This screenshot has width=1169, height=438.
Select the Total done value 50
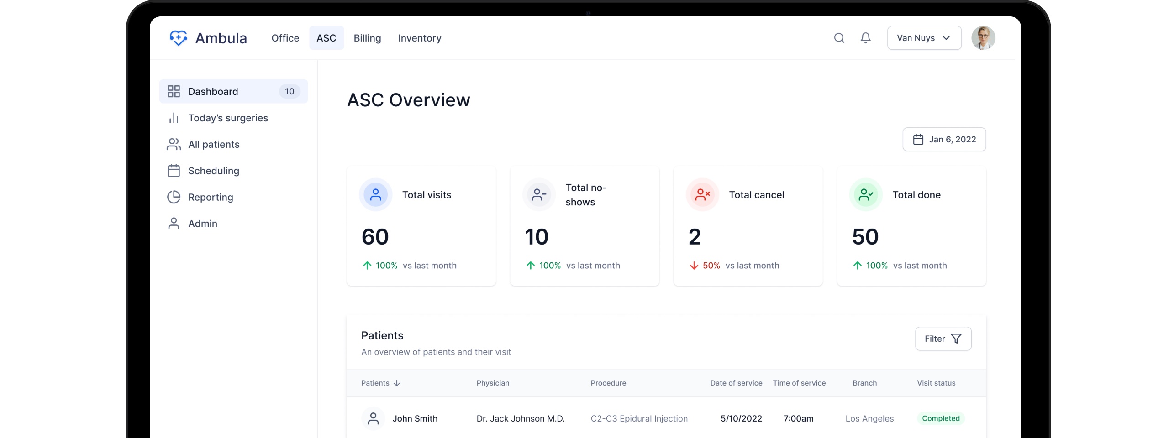(x=865, y=237)
